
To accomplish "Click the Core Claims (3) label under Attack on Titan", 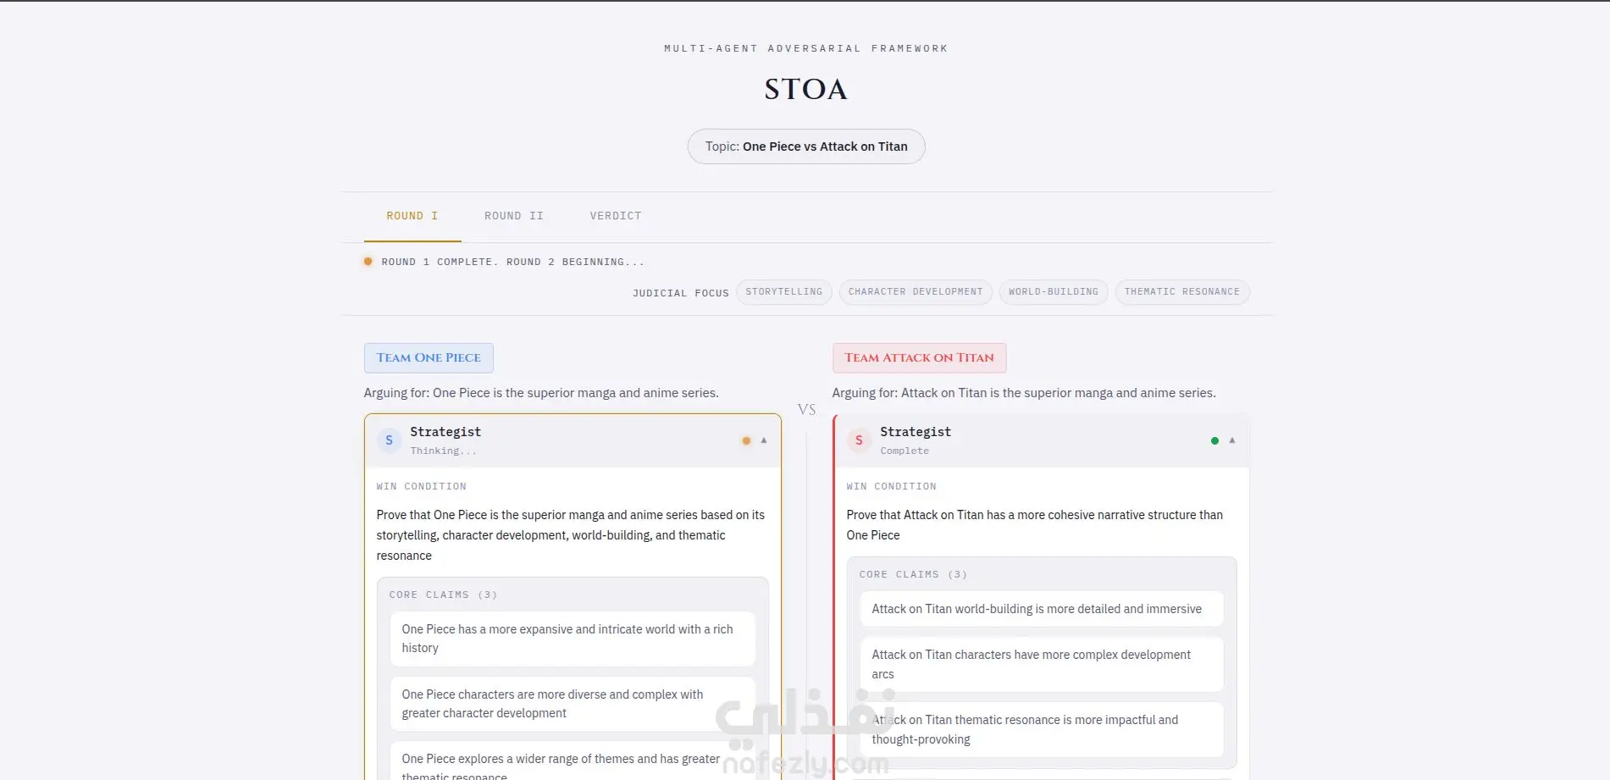I will (x=913, y=575).
